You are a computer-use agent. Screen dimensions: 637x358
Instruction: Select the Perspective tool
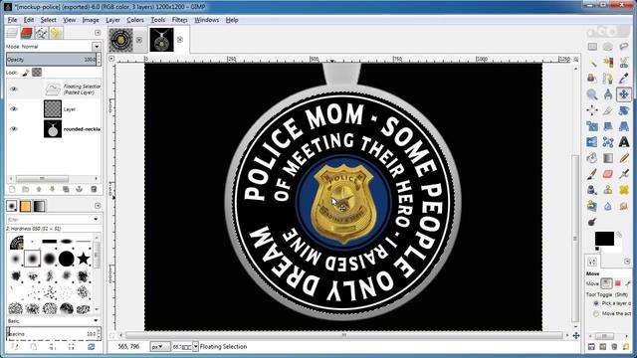point(624,126)
